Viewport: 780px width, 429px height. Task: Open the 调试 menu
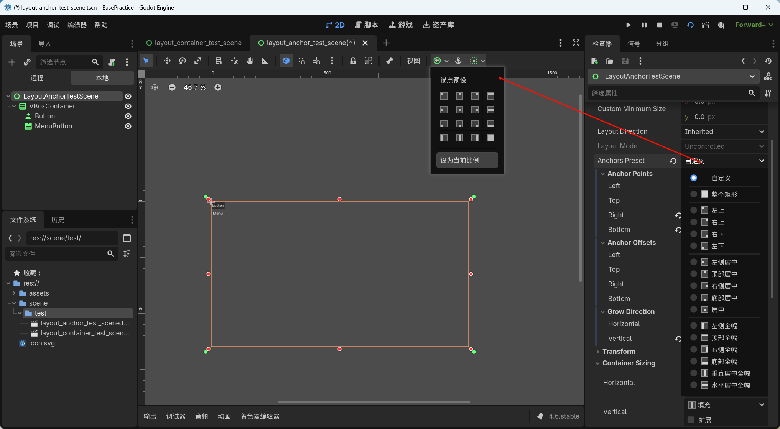(x=53, y=25)
